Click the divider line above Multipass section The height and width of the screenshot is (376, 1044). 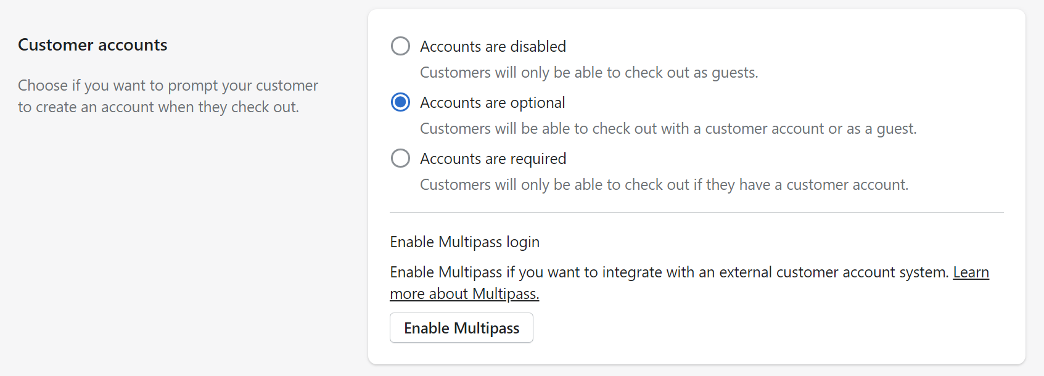[696, 213]
